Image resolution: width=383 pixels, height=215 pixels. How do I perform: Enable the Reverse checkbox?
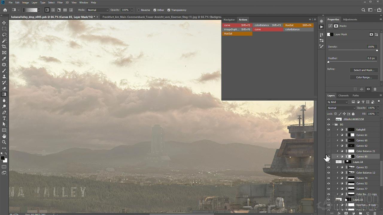point(139,10)
